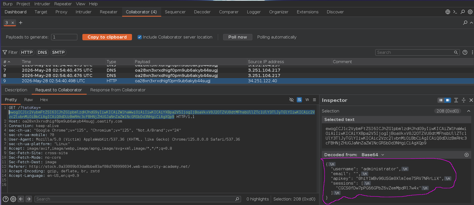Viewport: 474px width, 205px height.
Task: Open the terminal prompt icon in top bar
Action: (455, 12)
